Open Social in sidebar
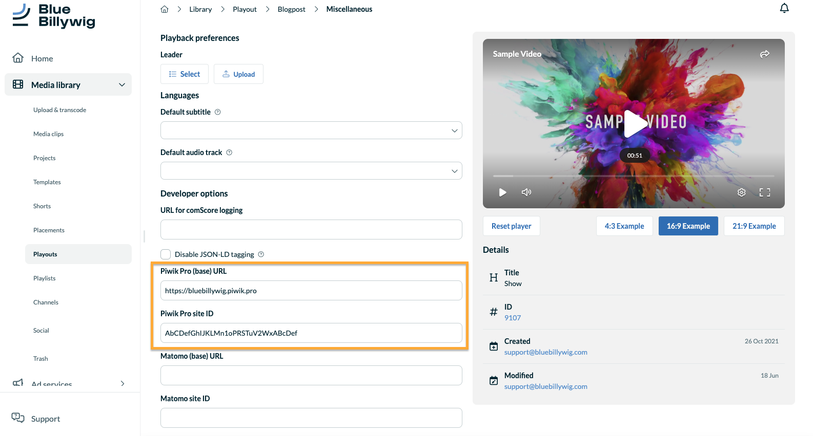This screenshot has height=436, width=813. [x=42, y=331]
